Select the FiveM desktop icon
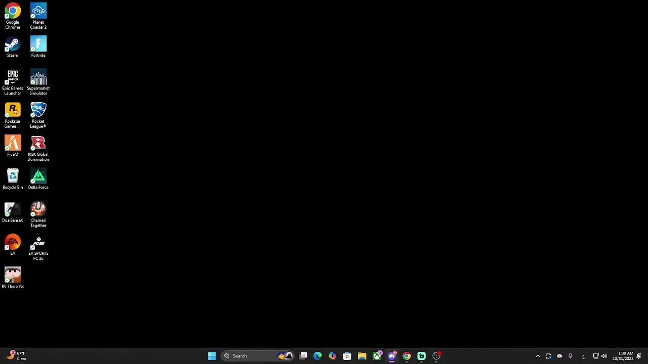Viewport: 648px width, 364px height. (x=13, y=146)
